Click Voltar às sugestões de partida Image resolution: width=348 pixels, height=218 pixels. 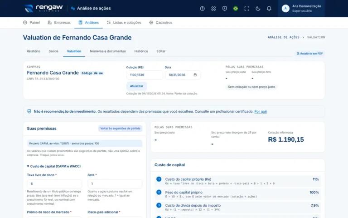[x=120, y=129]
